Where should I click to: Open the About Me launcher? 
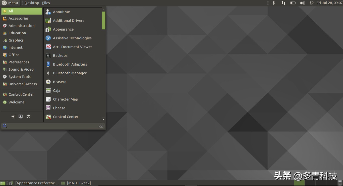(73, 12)
